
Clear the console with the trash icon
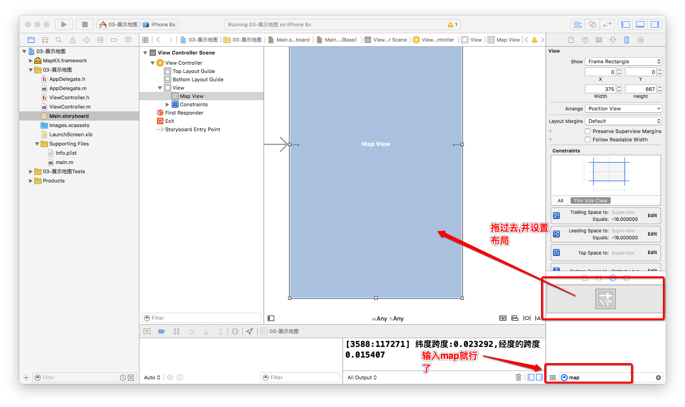[x=518, y=377]
